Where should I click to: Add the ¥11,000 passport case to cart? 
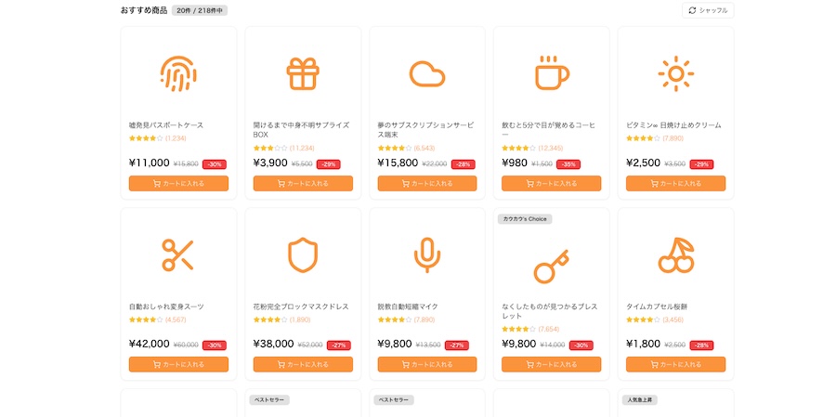pyautogui.click(x=178, y=184)
